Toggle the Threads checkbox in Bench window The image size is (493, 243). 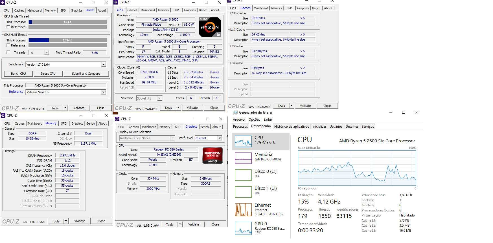coord(8,52)
